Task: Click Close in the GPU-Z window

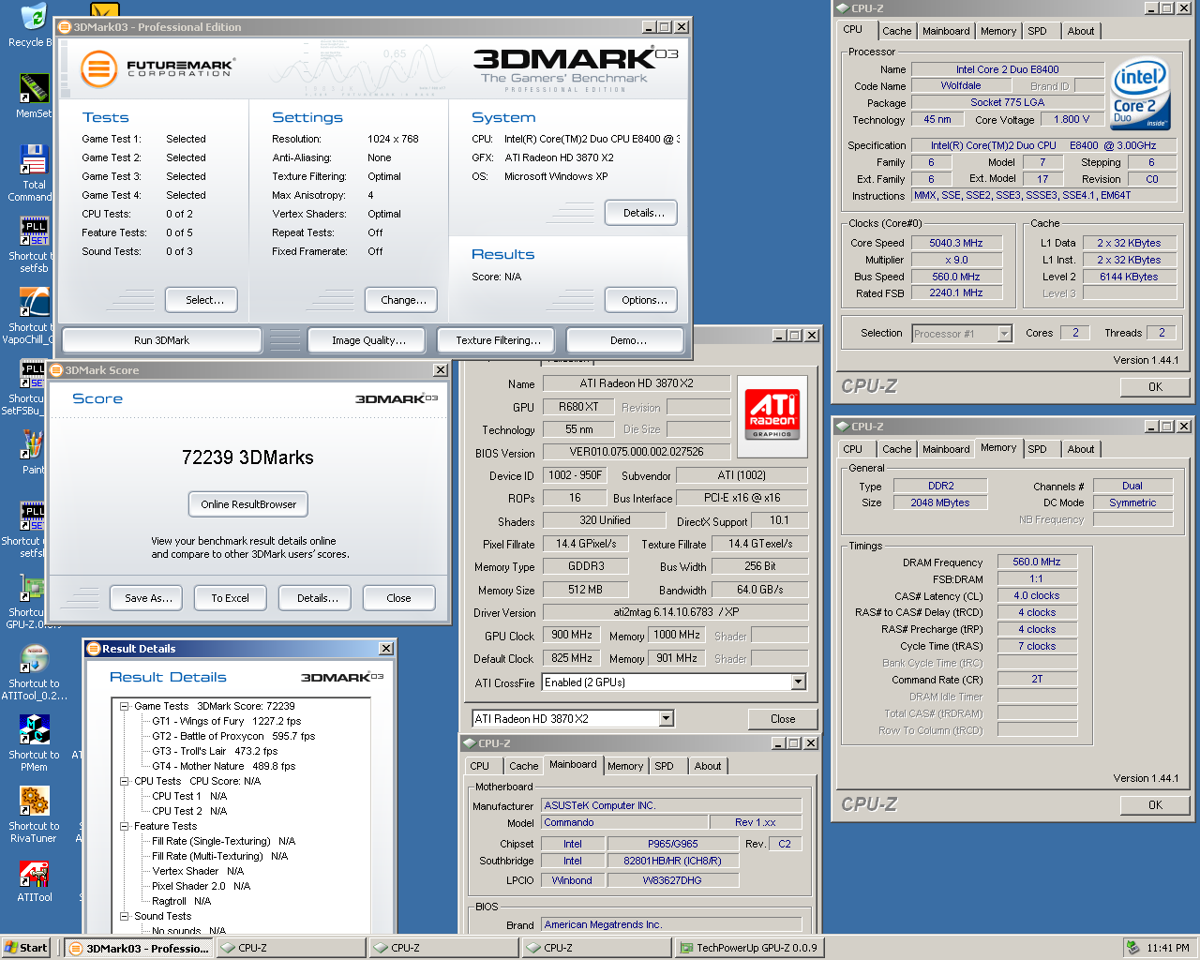Action: point(783,719)
